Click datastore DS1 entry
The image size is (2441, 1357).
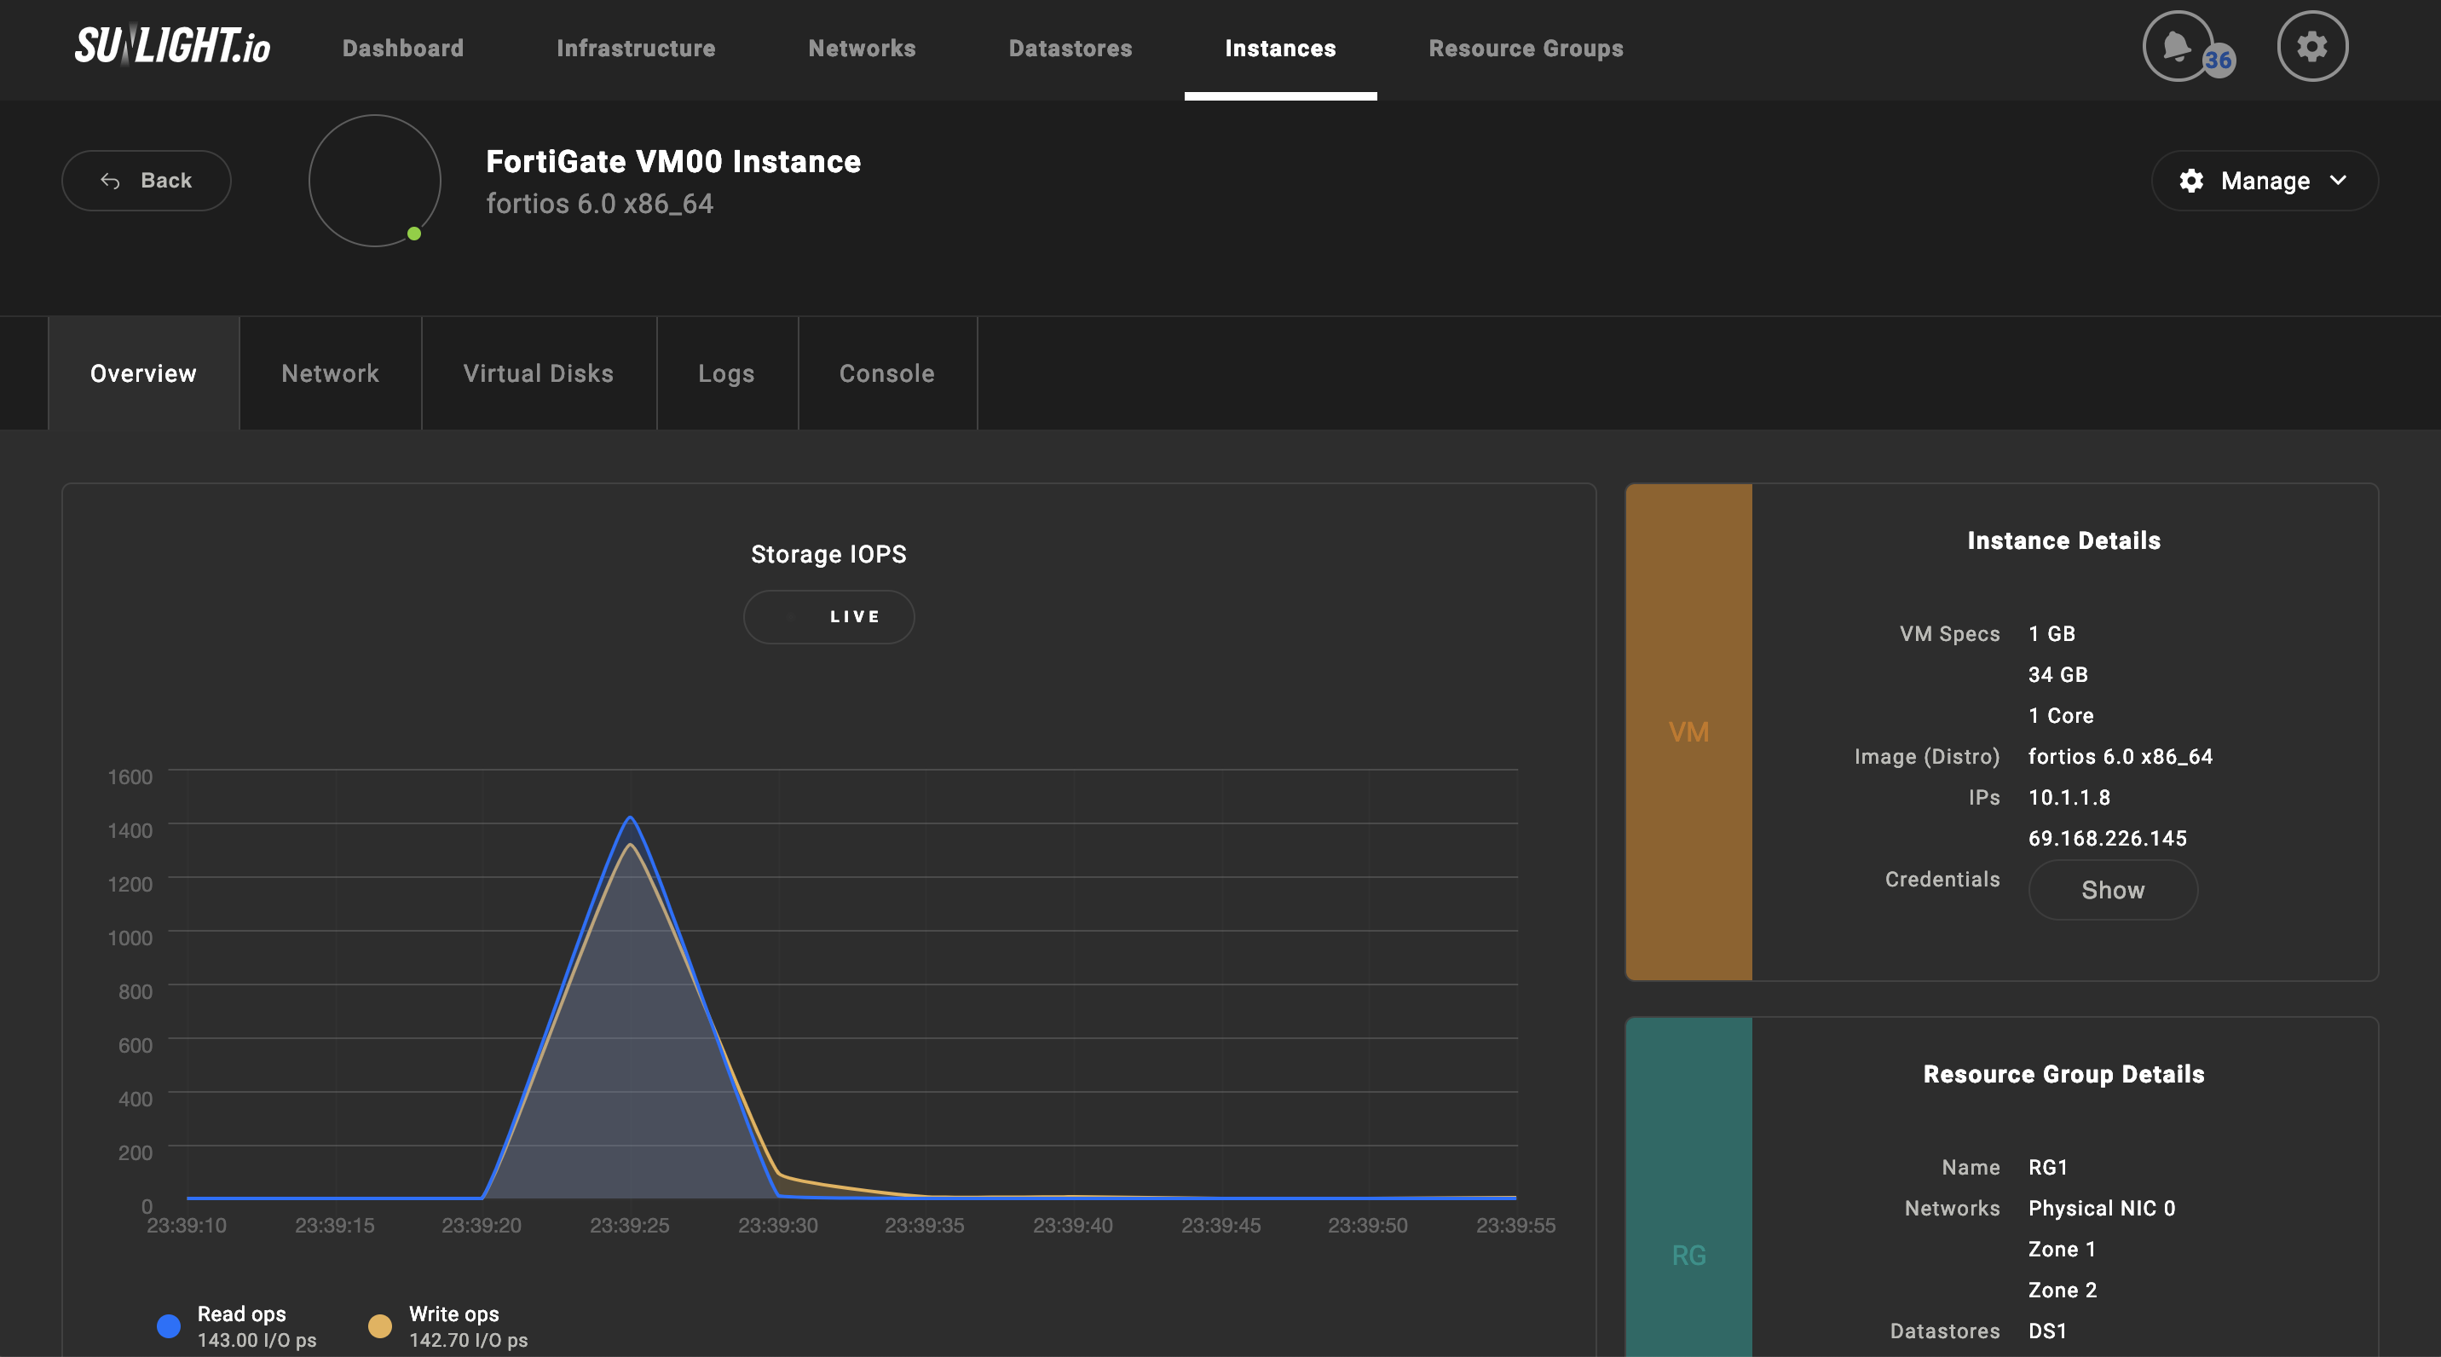coord(2046,1331)
